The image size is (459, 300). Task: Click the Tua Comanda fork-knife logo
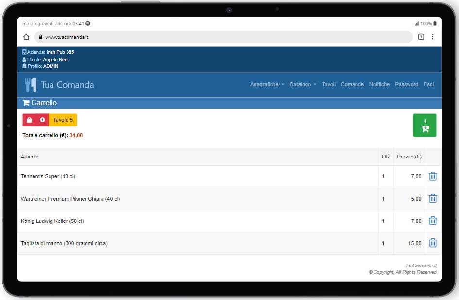click(31, 85)
